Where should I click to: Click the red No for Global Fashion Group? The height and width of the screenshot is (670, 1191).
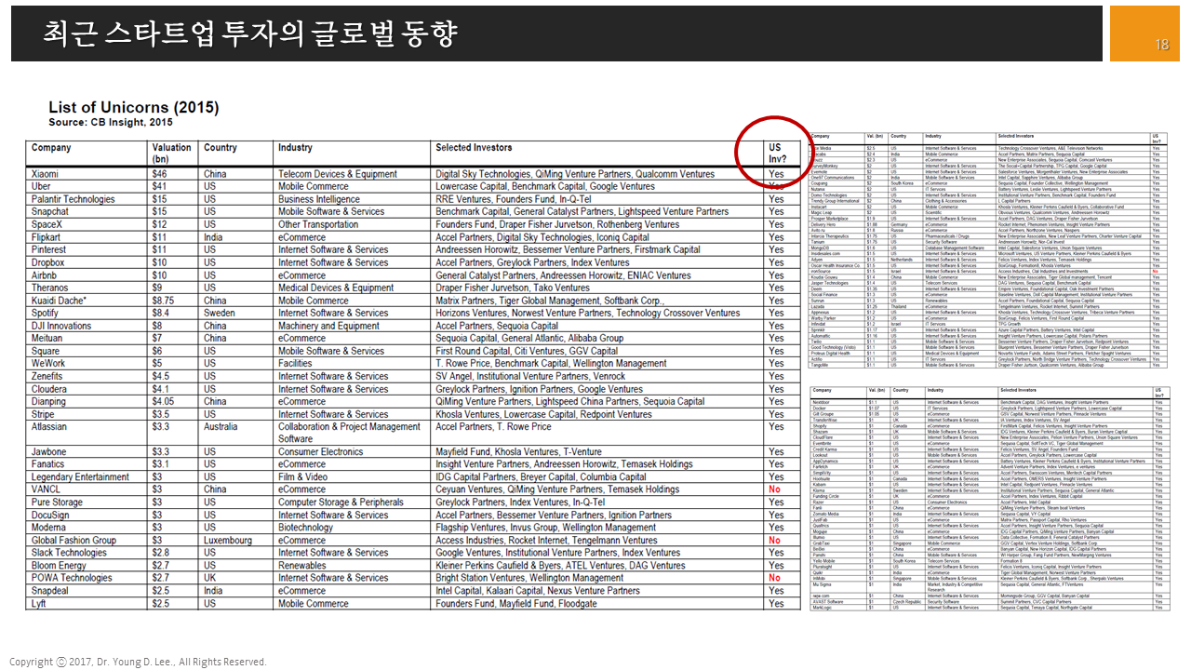pyautogui.click(x=774, y=540)
